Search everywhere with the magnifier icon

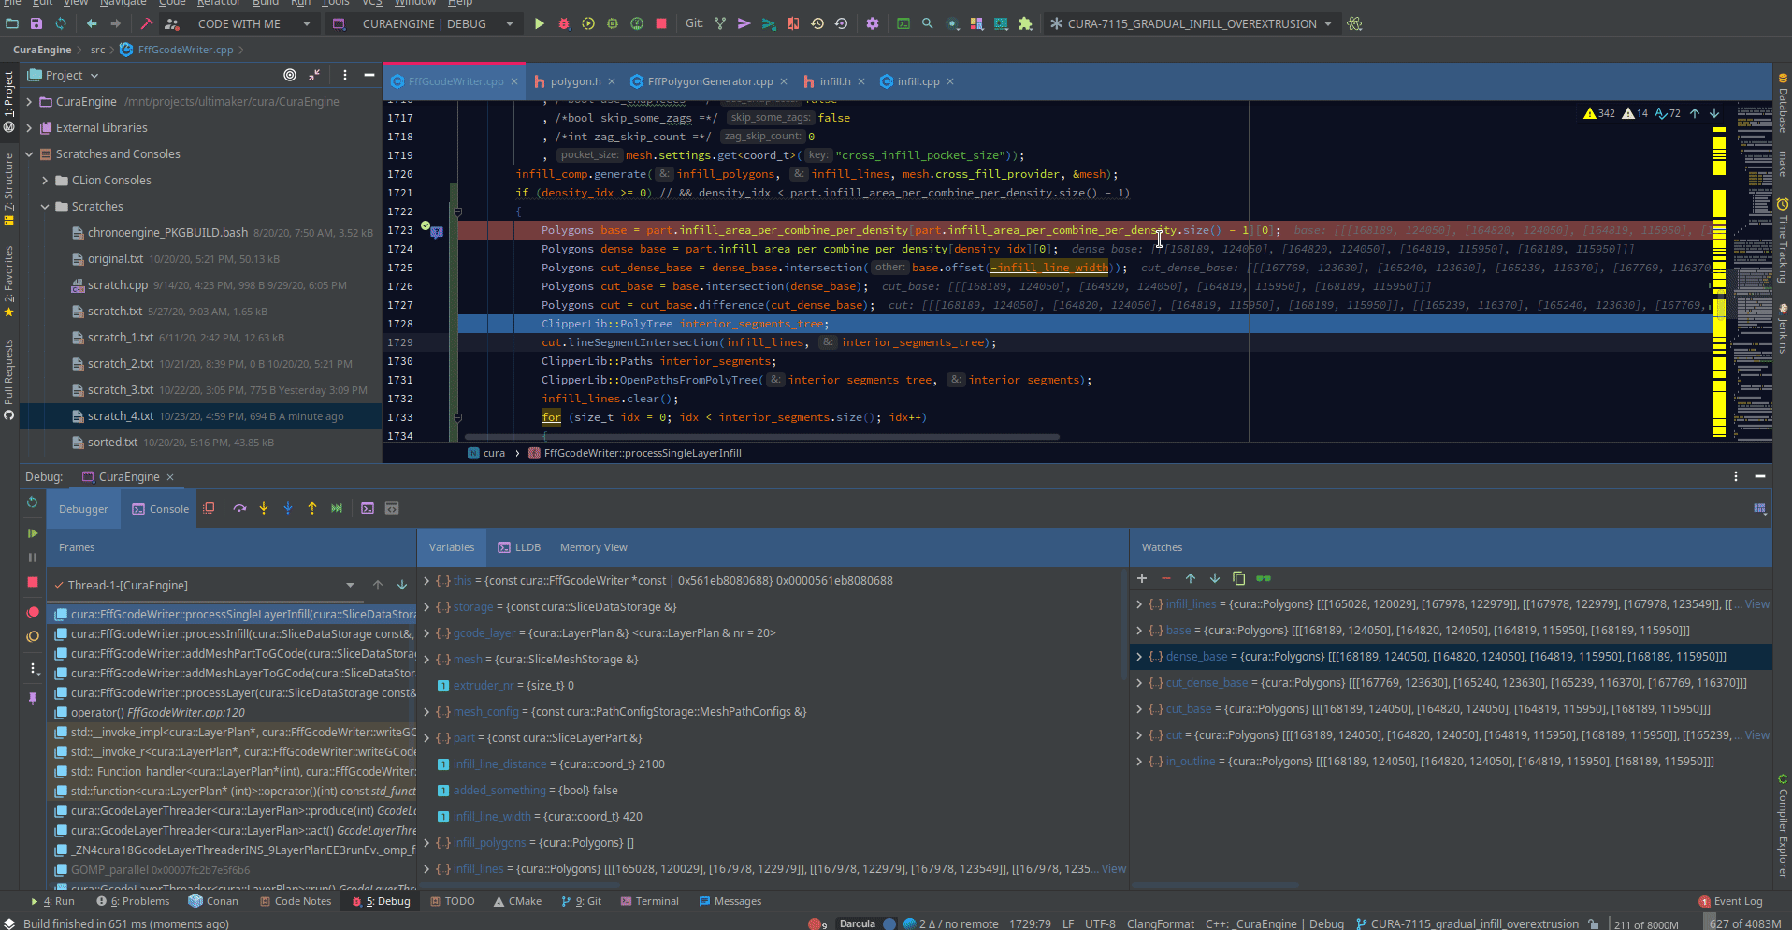click(928, 23)
